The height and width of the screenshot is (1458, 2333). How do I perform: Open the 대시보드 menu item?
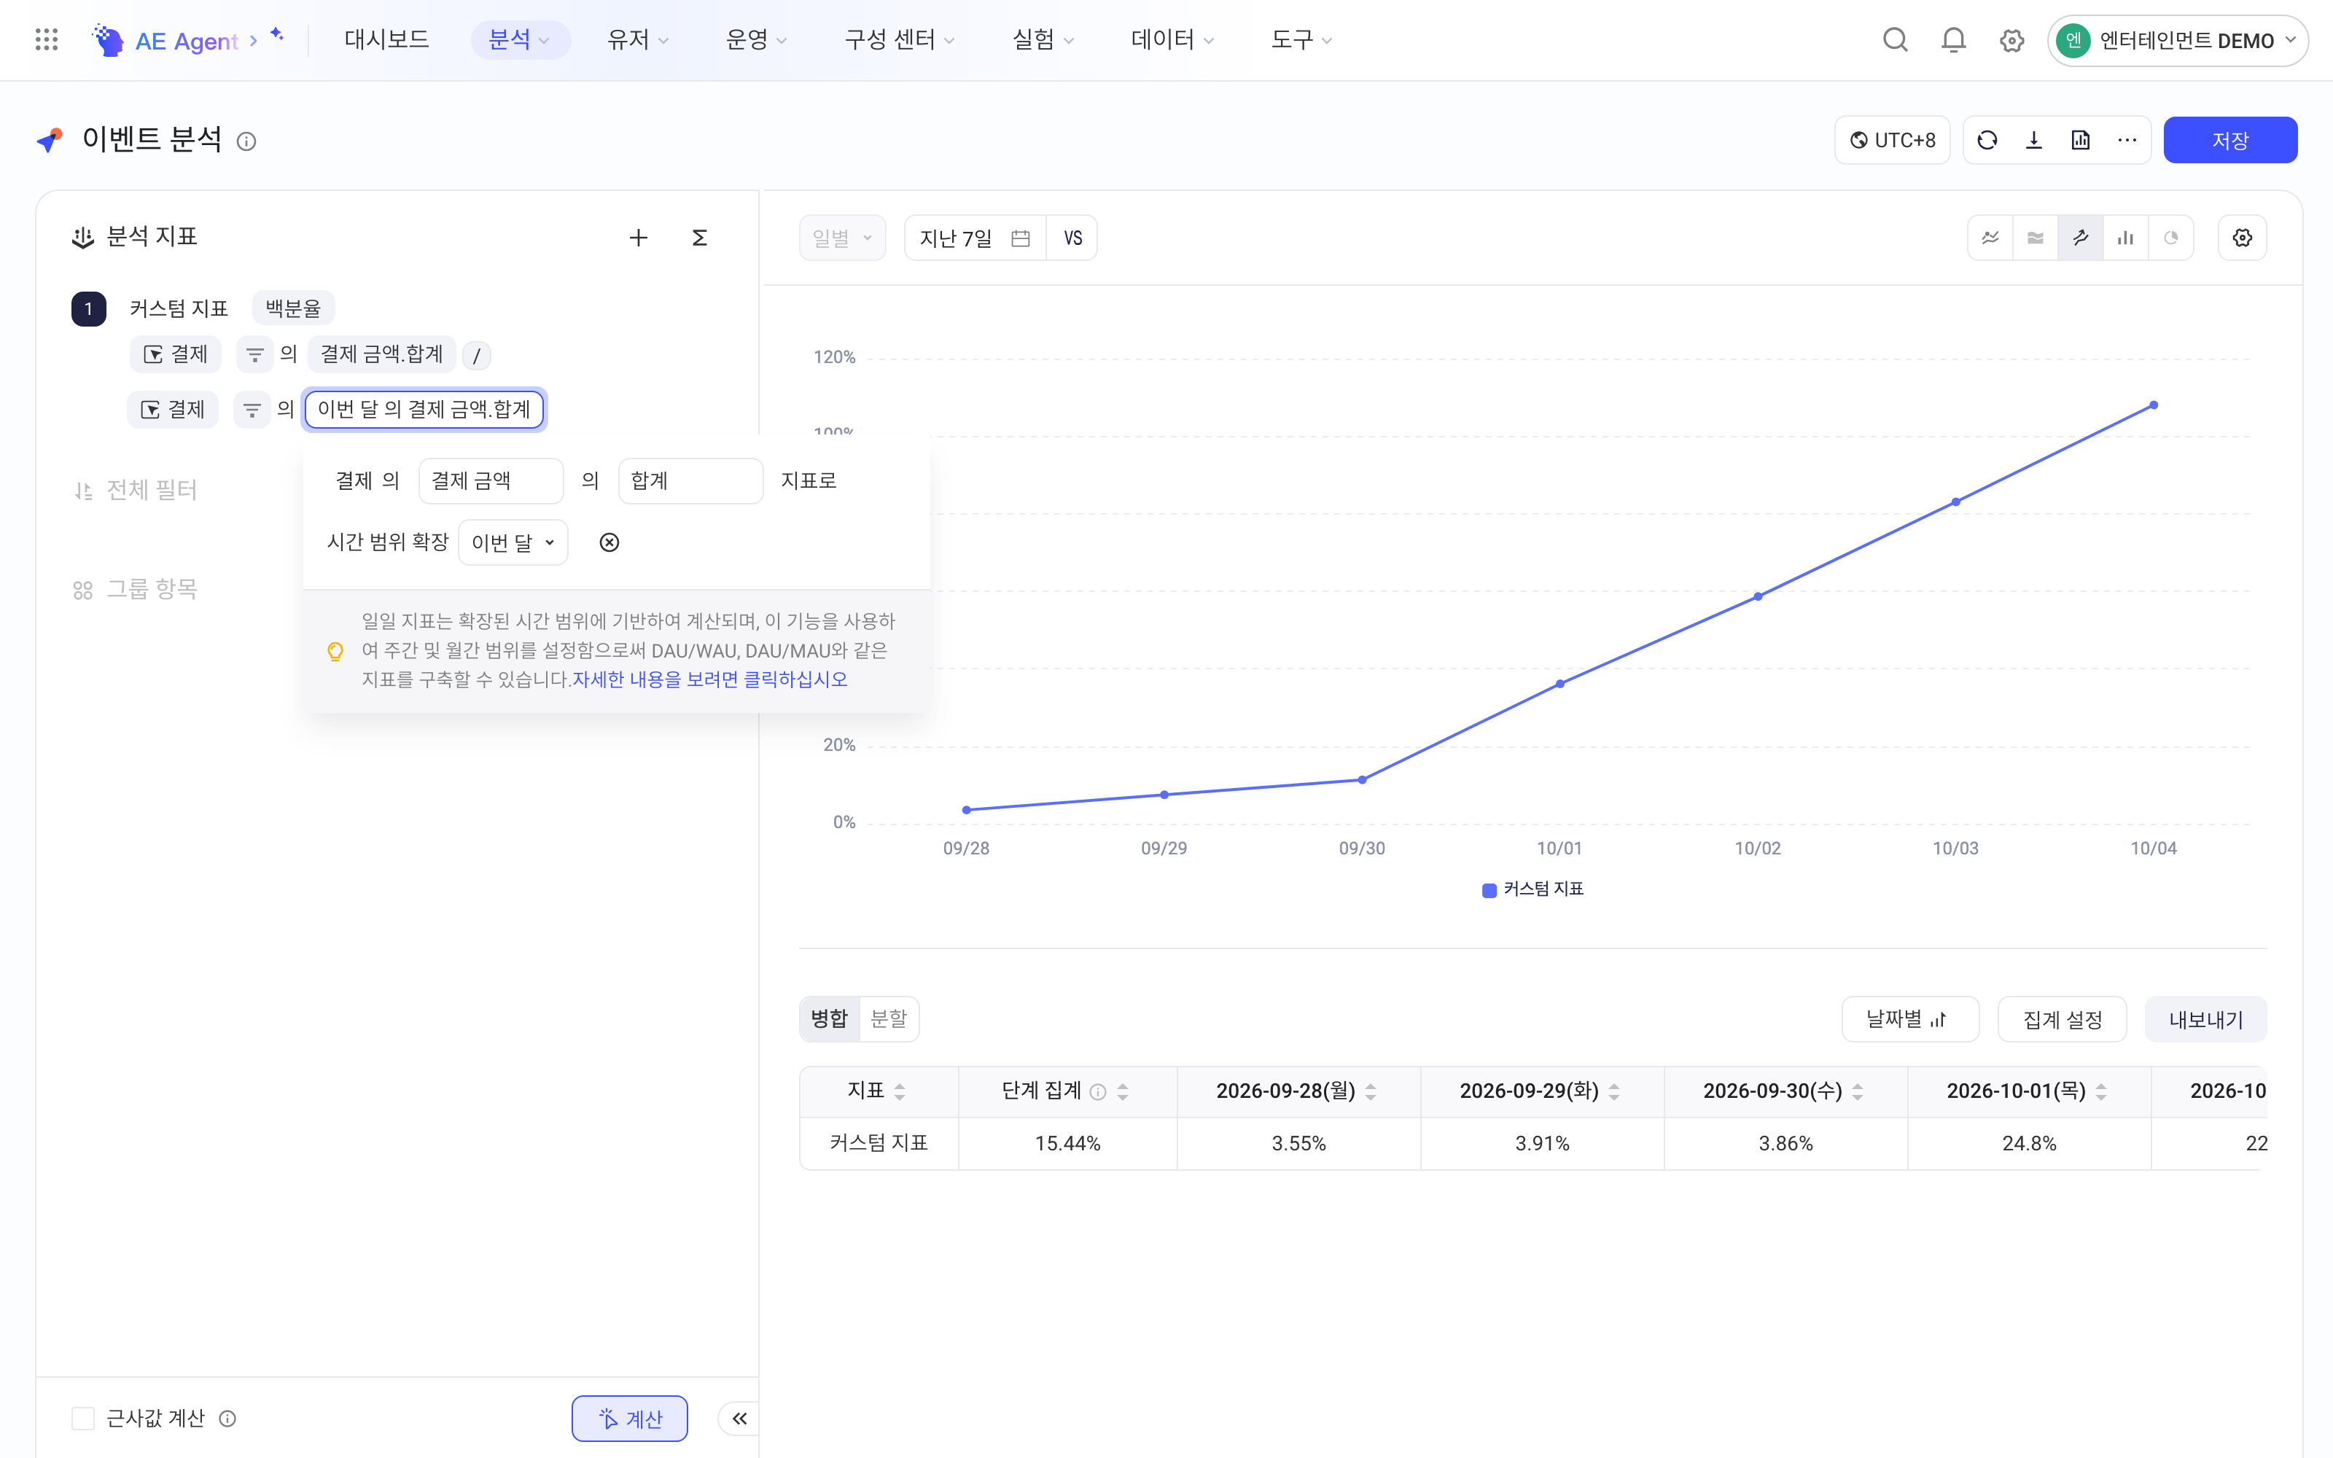pos(386,39)
